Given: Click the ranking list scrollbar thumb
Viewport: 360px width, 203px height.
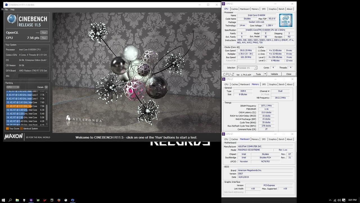Looking at the screenshot, I should click(x=47, y=112).
